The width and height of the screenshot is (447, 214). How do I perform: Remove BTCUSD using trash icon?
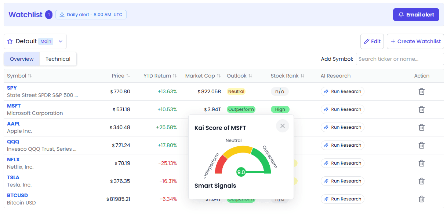coord(422,199)
